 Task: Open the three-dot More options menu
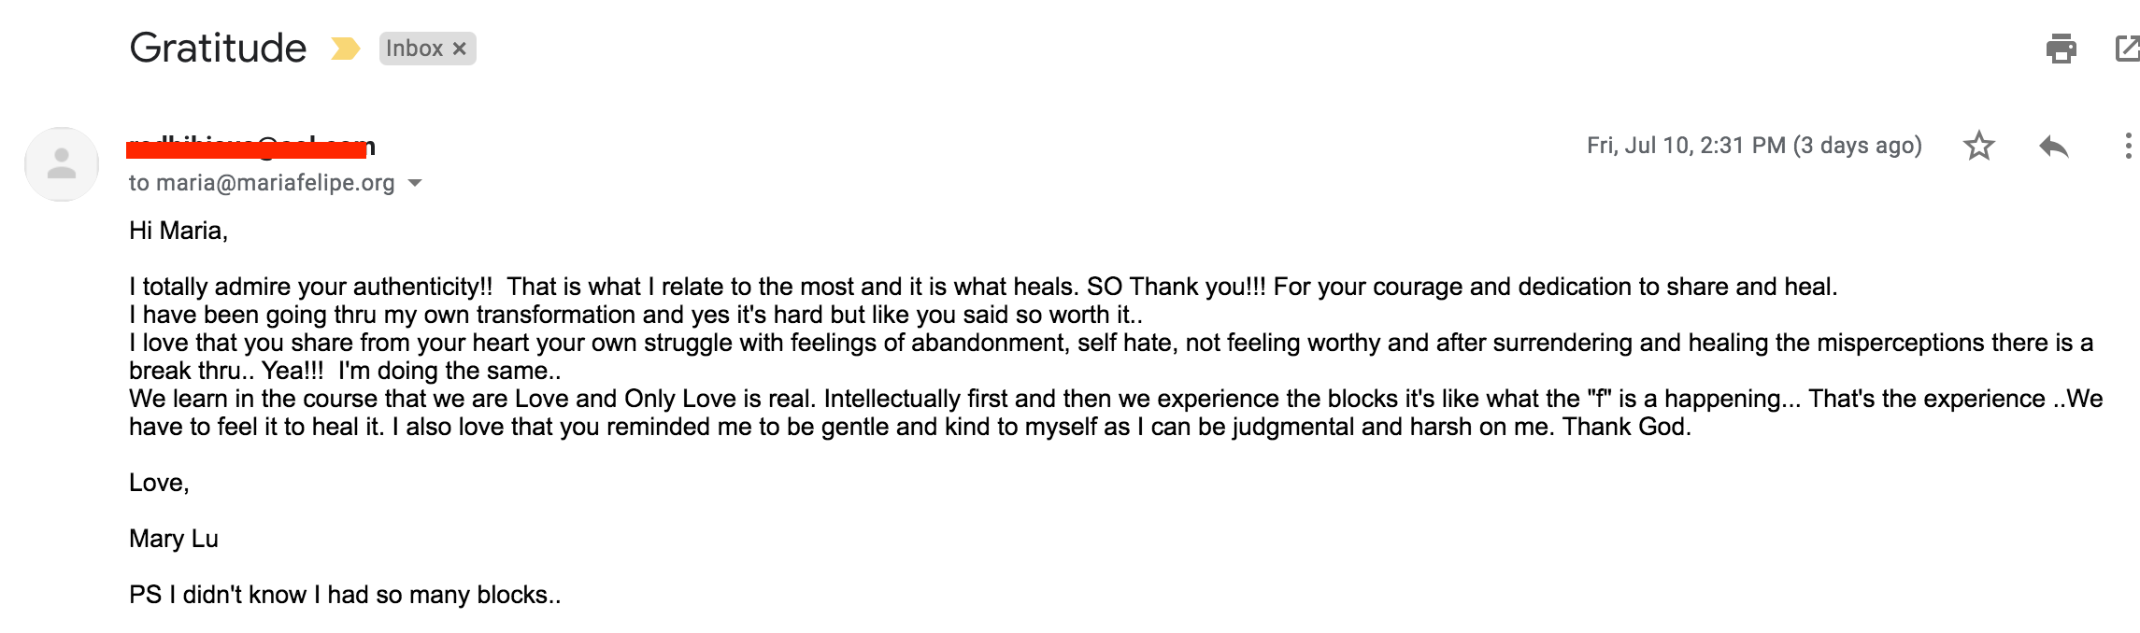(2128, 146)
